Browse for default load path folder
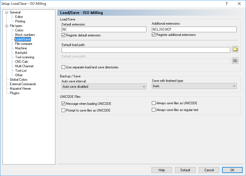Image resolution: width=246 pixels, height=176 pixels. coord(235,49)
